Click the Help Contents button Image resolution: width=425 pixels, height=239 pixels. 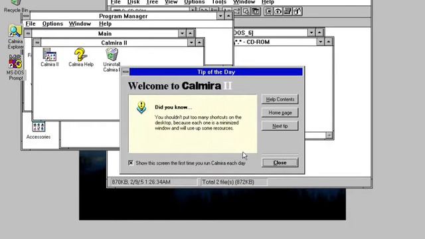[x=280, y=99]
